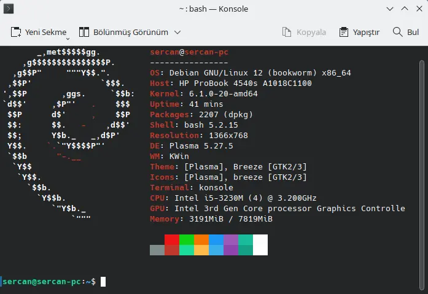The width and height of the screenshot is (428, 294).
Task: Click the bright green color block
Action: tap(187, 239)
